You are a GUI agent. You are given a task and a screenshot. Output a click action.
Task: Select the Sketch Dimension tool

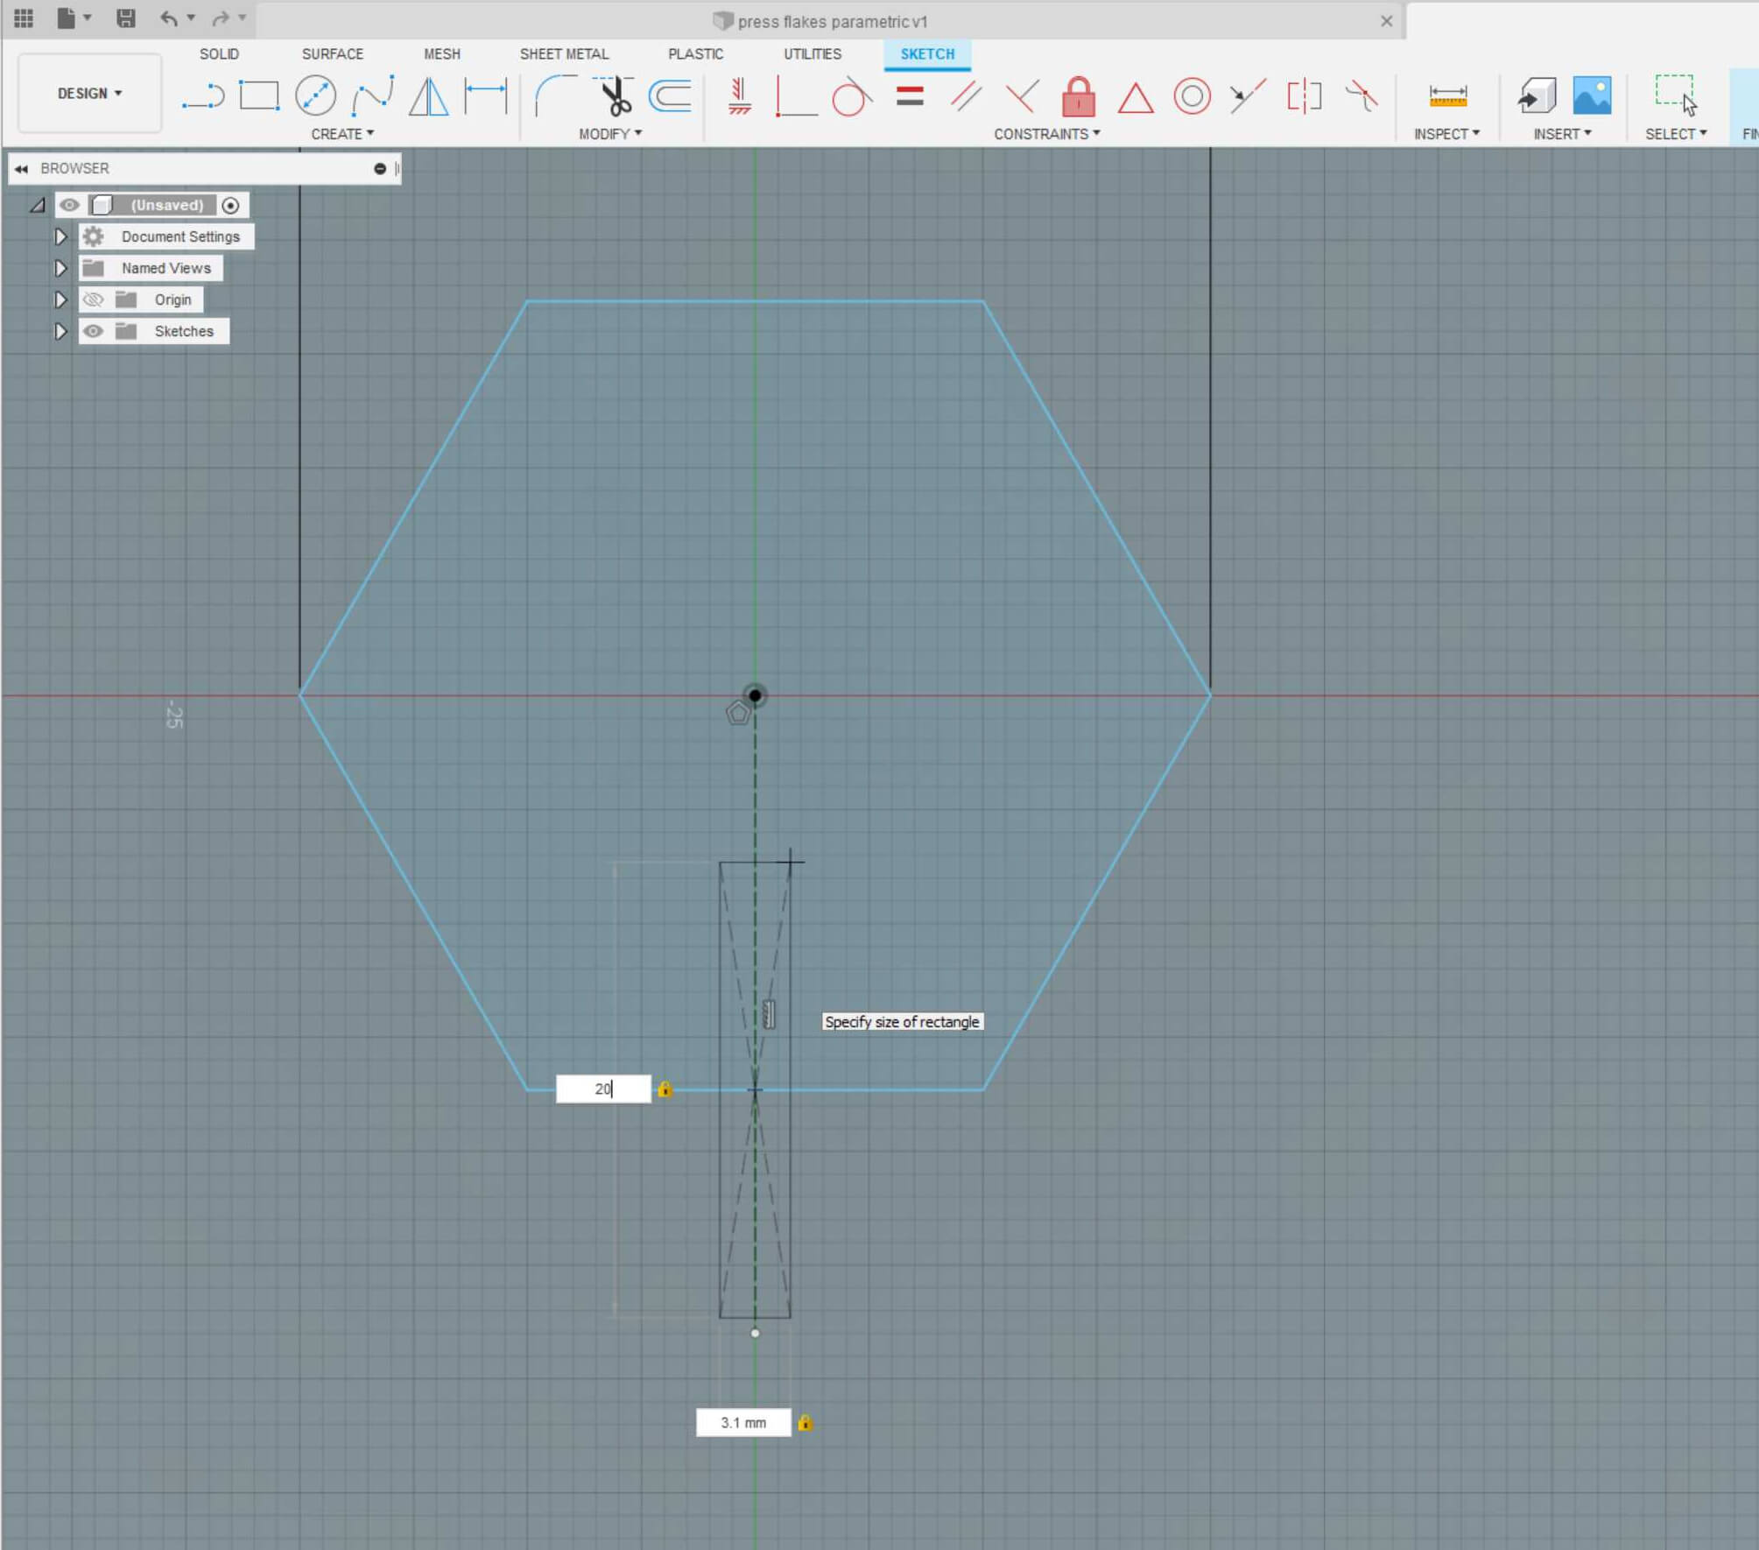click(x=486, y=96)
